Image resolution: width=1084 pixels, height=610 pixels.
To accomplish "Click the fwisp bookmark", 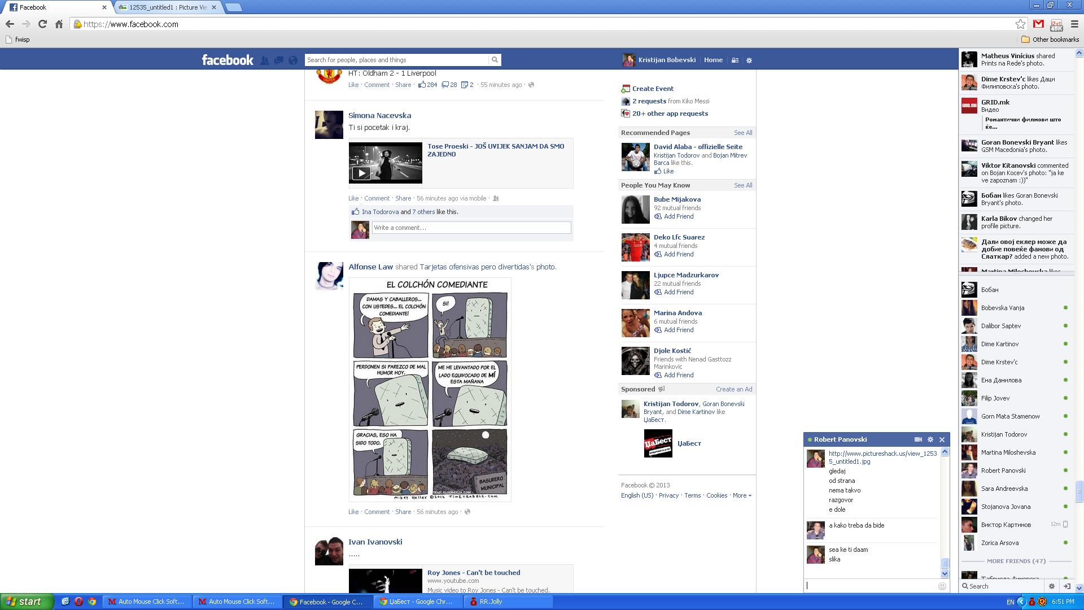I will 17,40.
